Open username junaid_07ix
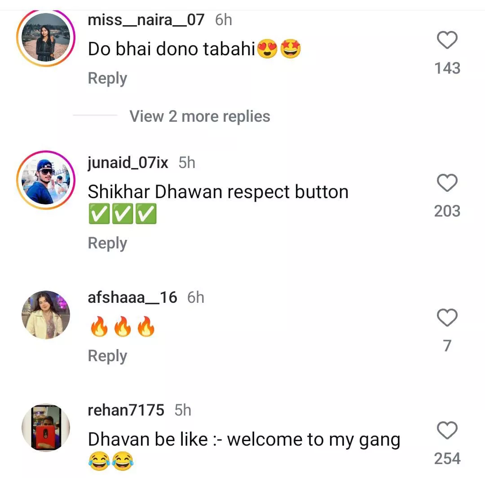Viewport: 485px width, 478px height. 128,163
